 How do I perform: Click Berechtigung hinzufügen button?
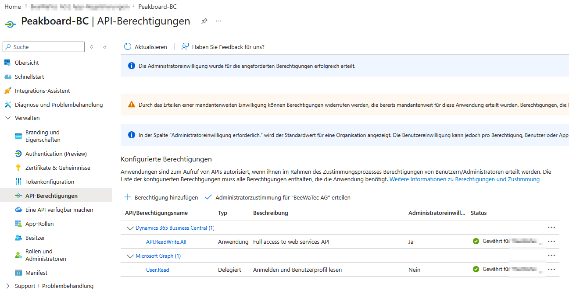pyautogui.click(x=161, y=197)
